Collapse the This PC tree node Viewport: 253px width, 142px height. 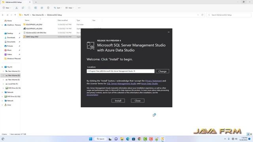(x=2, y=67)
